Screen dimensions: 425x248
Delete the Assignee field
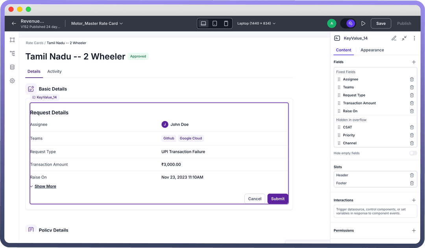click(x=412, y=79)
